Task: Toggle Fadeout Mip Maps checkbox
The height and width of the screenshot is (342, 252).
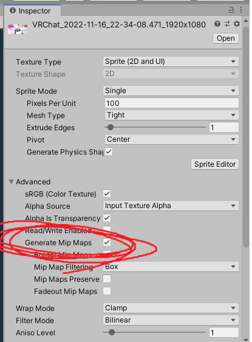Action: click(107, 291)
